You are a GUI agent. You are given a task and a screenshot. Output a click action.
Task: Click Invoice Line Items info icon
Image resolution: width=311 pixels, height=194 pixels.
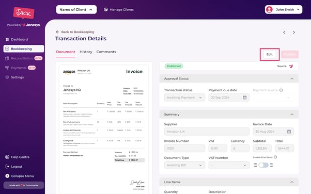coord(275,157)
